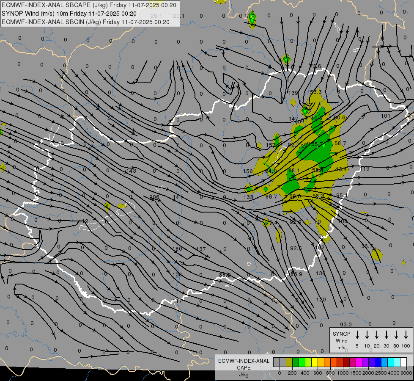The width and height of the screenshot is (414, 381).
Task: Click the 100 m/s wind arrow in legend
Action: pos(406,335)
